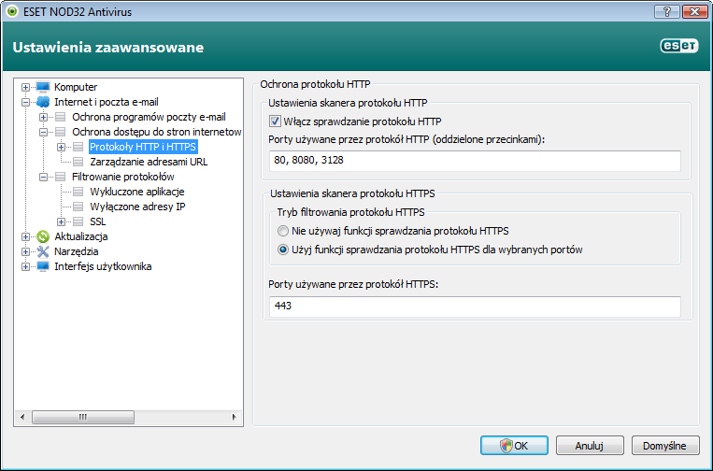Restore defaults with Domyślne button
Viewport: 713px width, 471px height.
(664, 446)
